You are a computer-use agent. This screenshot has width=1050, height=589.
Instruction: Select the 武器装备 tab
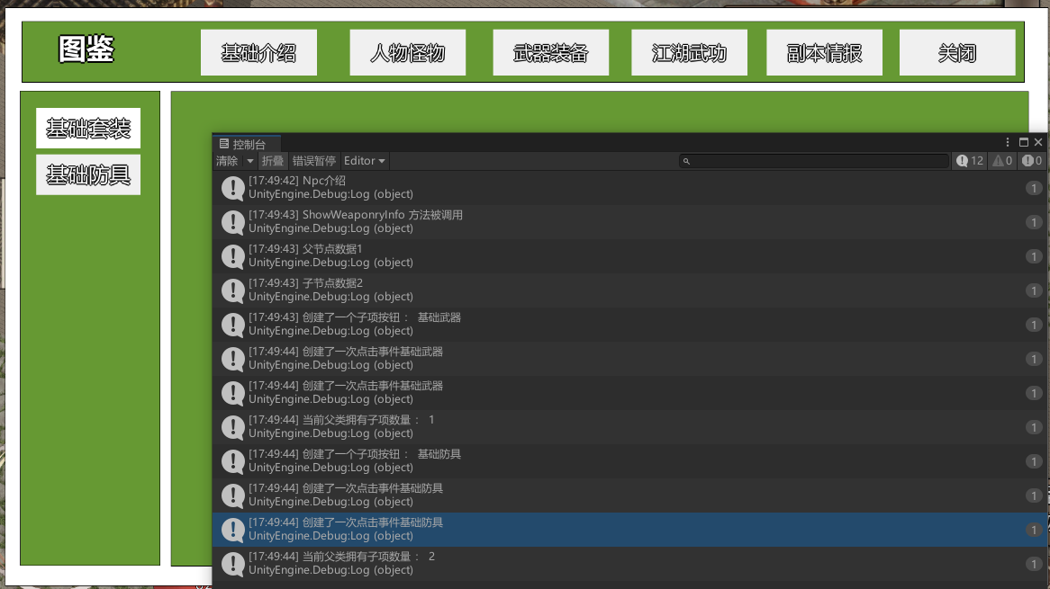pyautogui.click(x=550, y=52)
